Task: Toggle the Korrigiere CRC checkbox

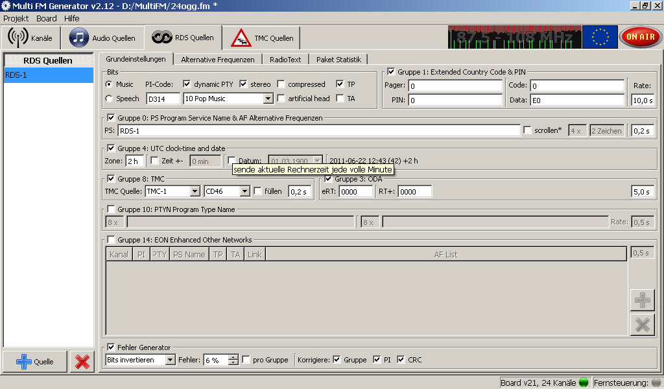Action: 401,359
